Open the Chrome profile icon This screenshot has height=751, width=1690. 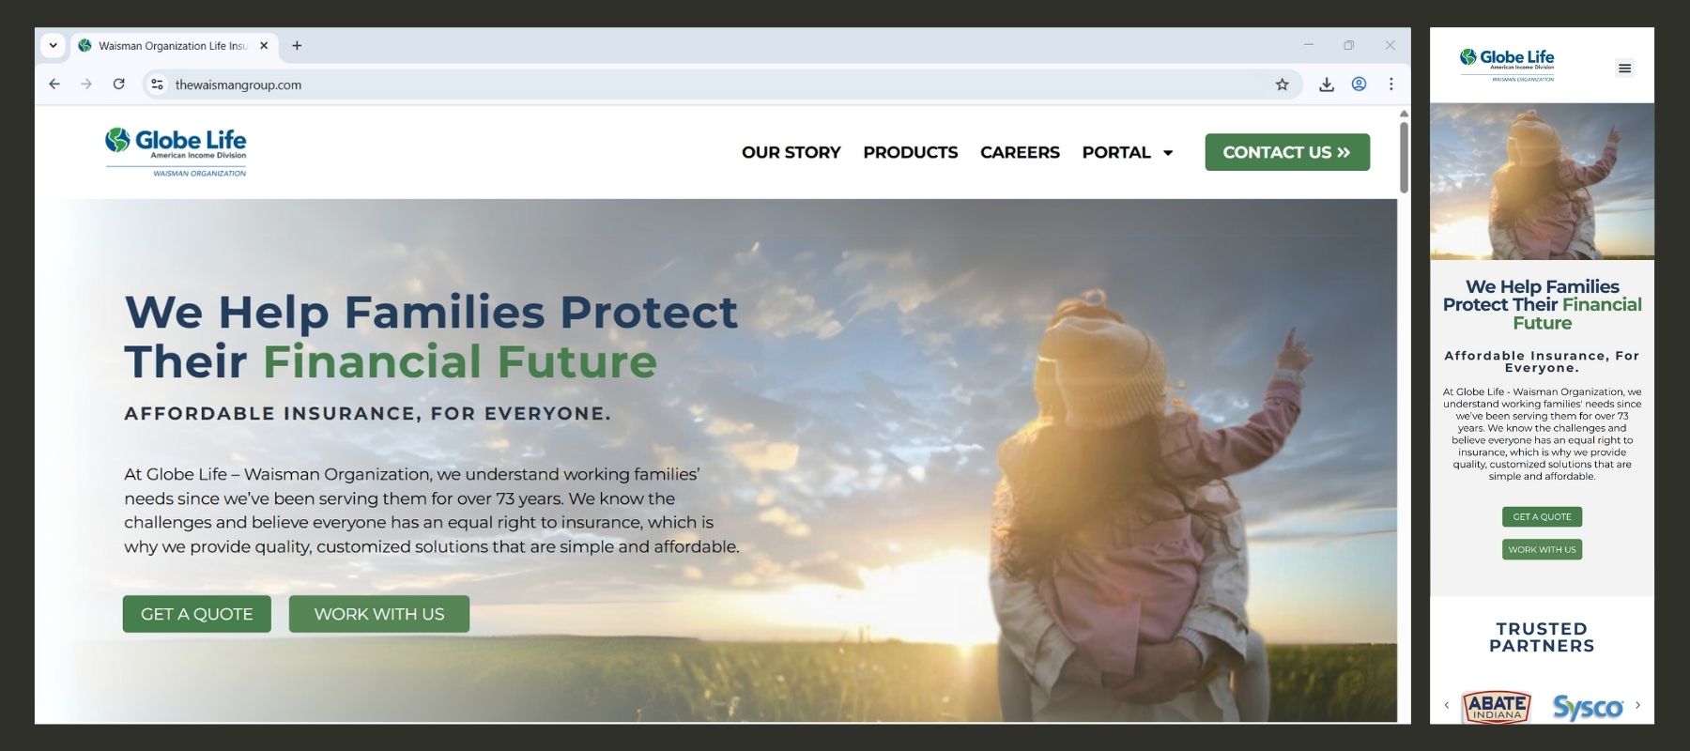[x=1359, y=84]
